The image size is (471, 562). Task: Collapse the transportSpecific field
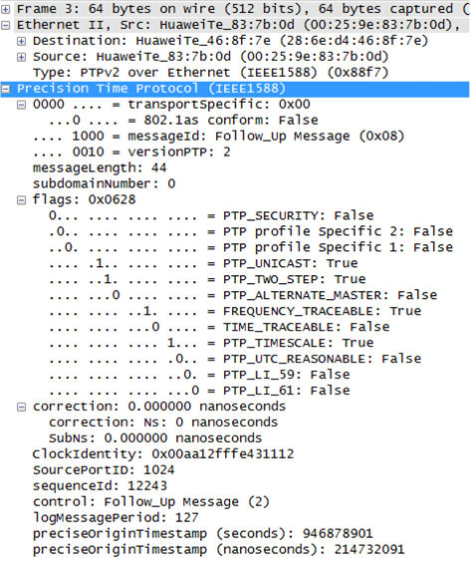pos(22,105)
